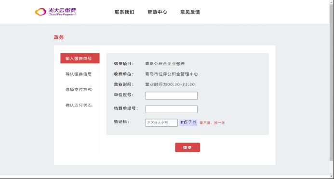Focus the 验证码 captcha input field

pos(161,123)
